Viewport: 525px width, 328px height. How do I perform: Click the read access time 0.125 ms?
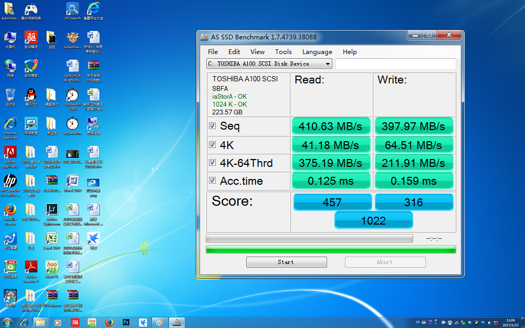point(331,181)
